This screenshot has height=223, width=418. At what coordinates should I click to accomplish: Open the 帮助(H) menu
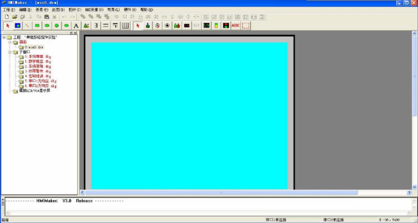tap(147, 10)
